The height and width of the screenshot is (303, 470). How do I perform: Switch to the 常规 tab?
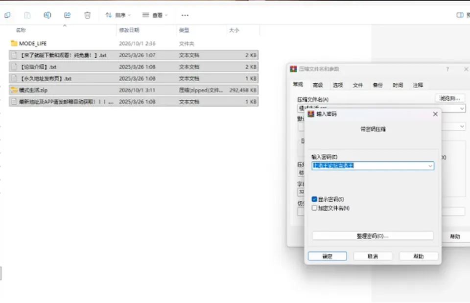click(x=298, y=85)
